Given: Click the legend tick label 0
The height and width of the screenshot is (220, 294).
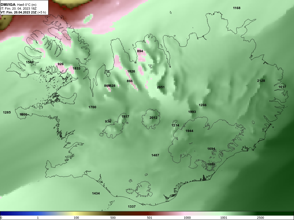Looking at the screenshot, I should 1,218.
